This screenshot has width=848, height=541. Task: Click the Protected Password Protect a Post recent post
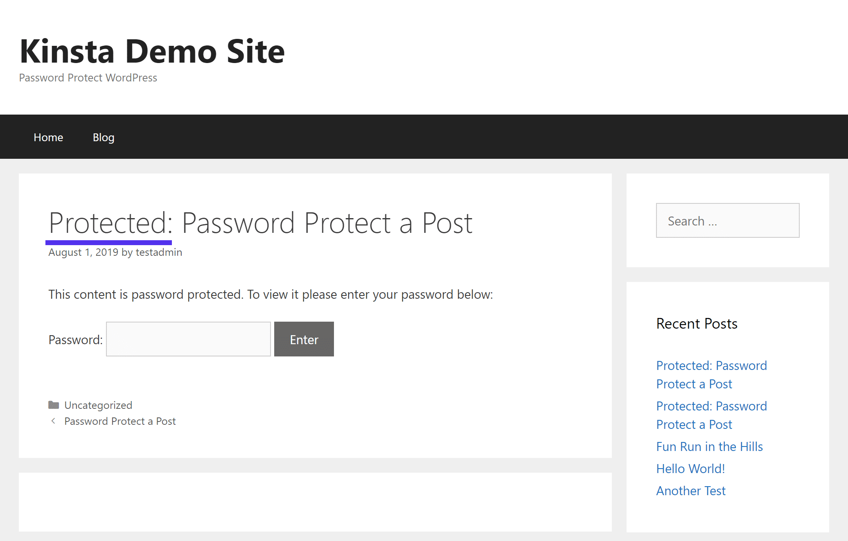coord(711,374)
